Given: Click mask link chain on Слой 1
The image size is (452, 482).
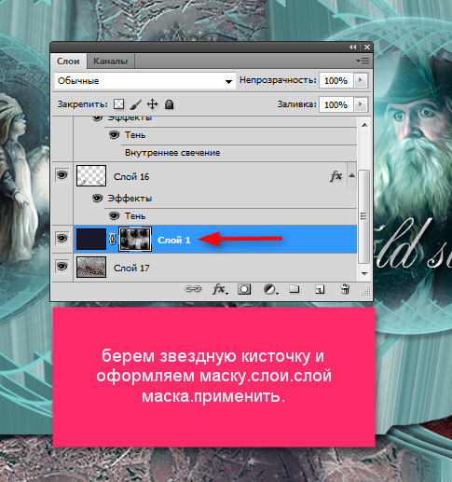Looking at the screenshot, I should click(x=112, y=239).
